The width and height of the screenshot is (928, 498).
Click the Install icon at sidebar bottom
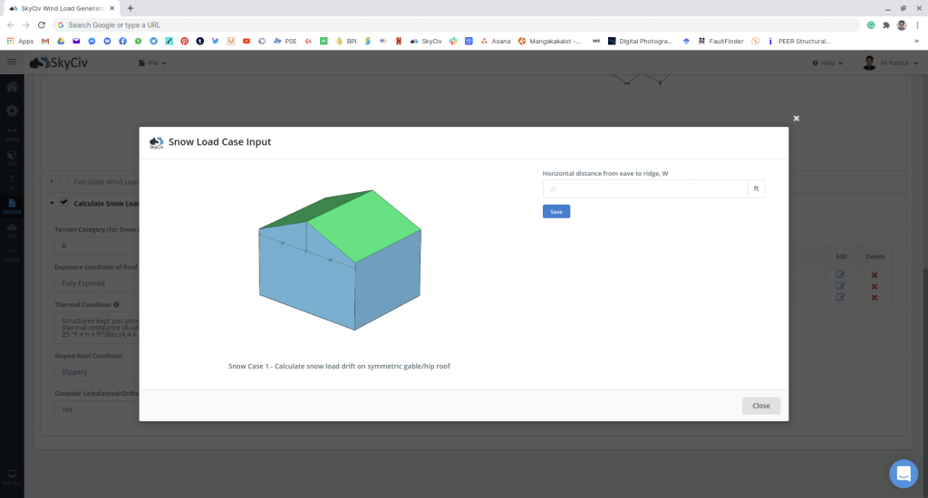[x=12, y=475]
